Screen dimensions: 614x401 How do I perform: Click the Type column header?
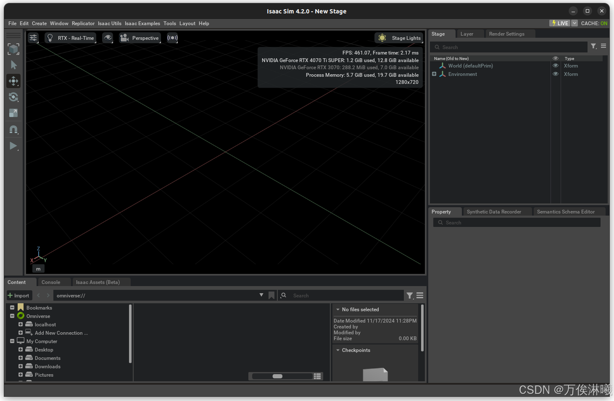click(569, 59)
